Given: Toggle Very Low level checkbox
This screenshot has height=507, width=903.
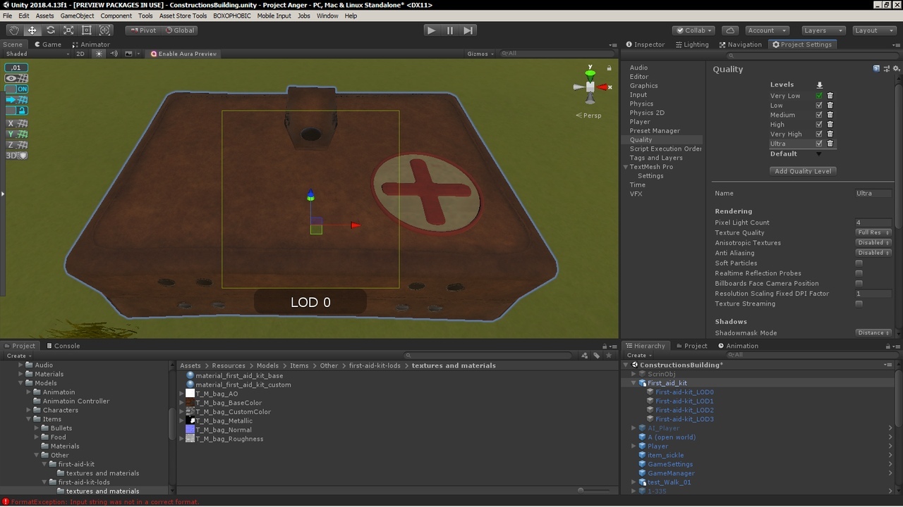Looking at the screenshot, I should point(819,96).
